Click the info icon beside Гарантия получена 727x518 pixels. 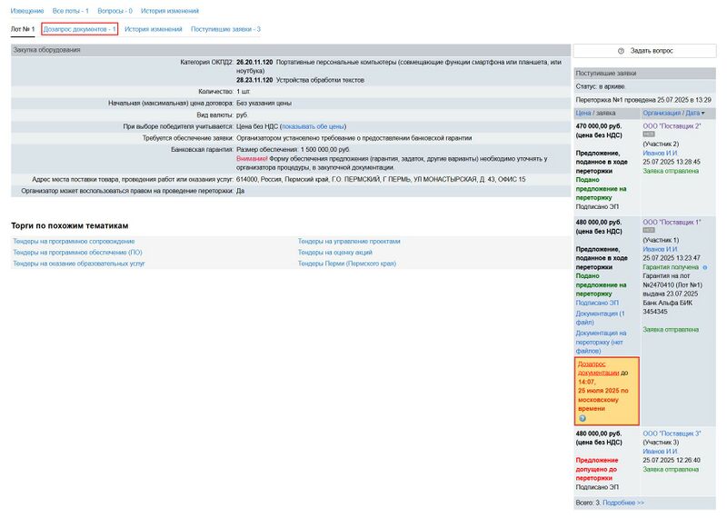705,268
